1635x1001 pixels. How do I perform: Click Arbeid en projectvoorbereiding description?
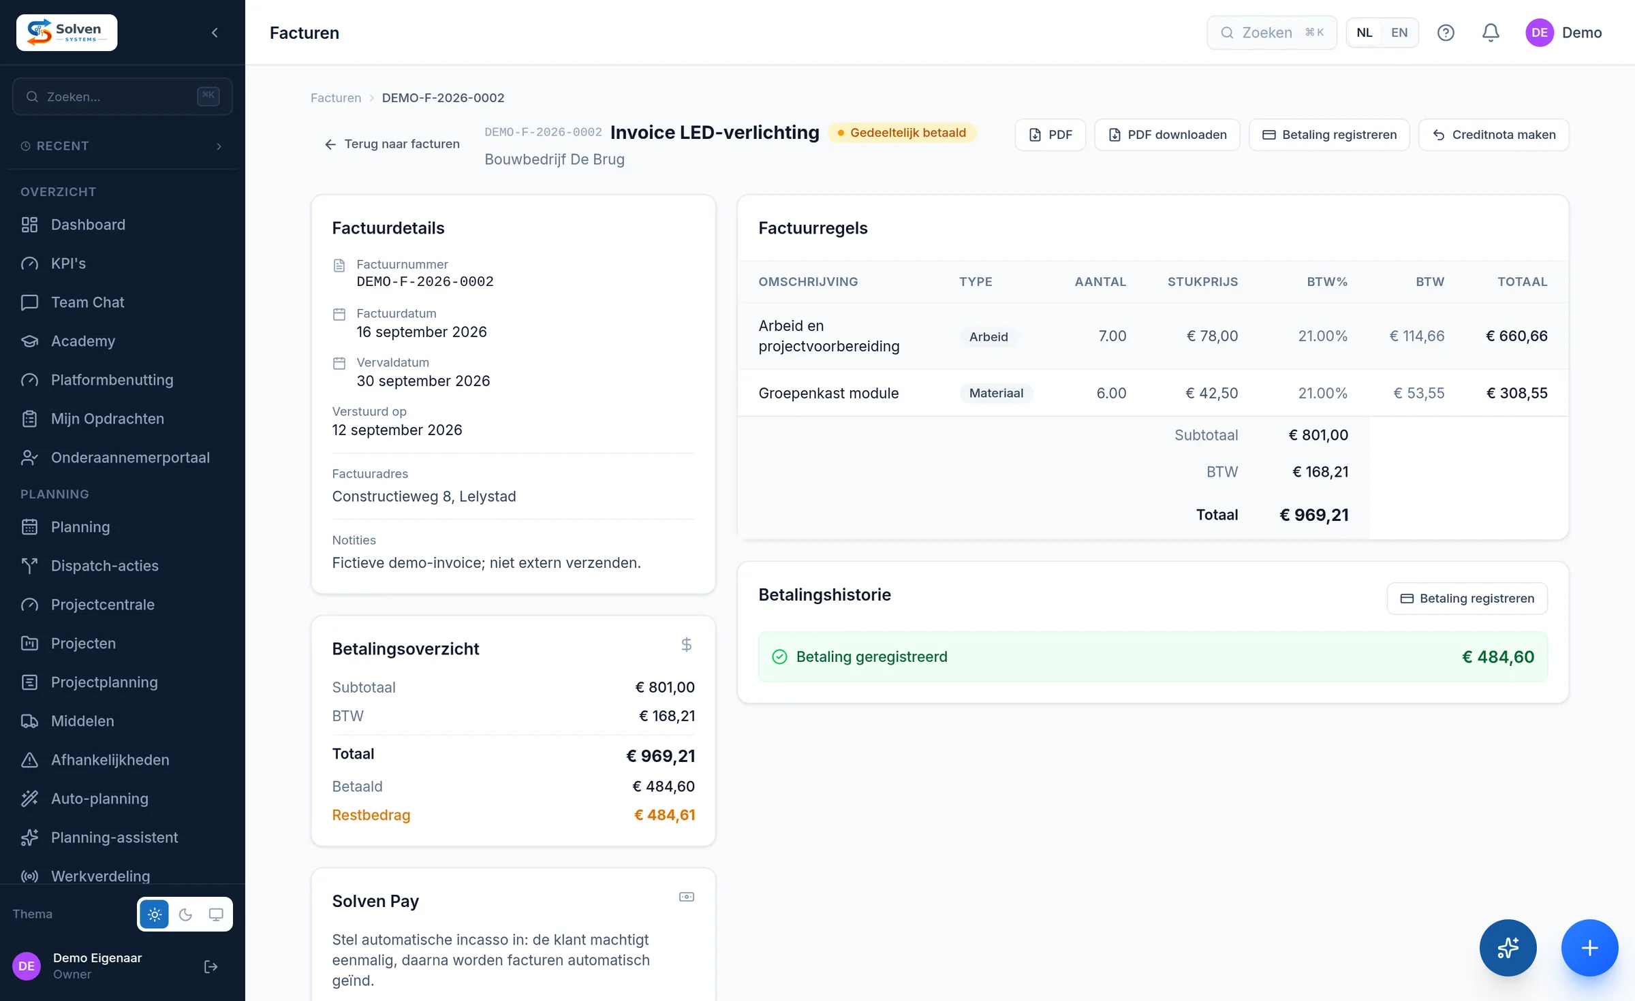click(828, 336)
